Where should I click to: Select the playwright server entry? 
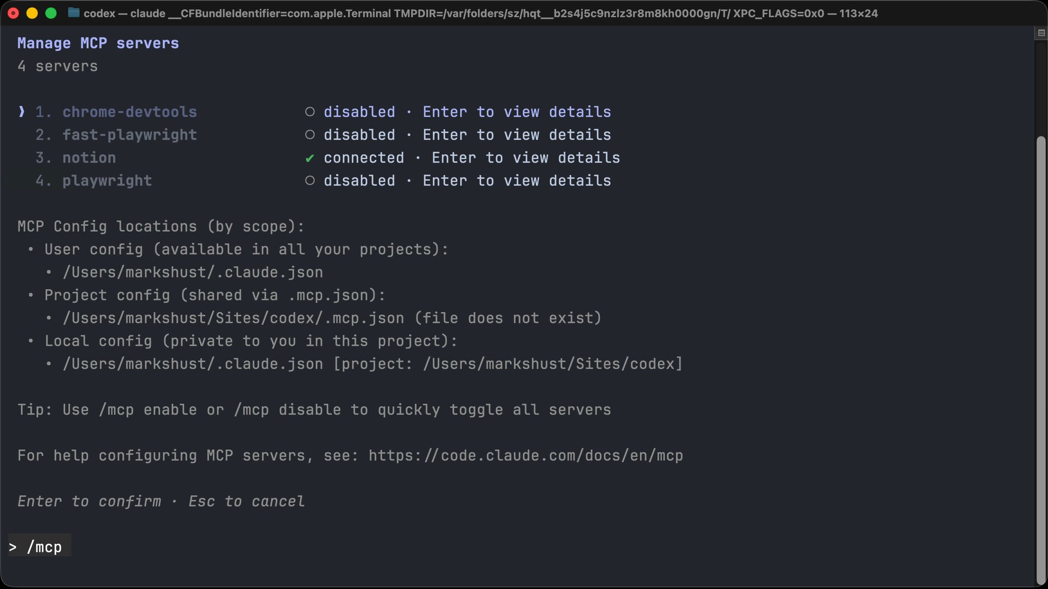tap(107, 181)
